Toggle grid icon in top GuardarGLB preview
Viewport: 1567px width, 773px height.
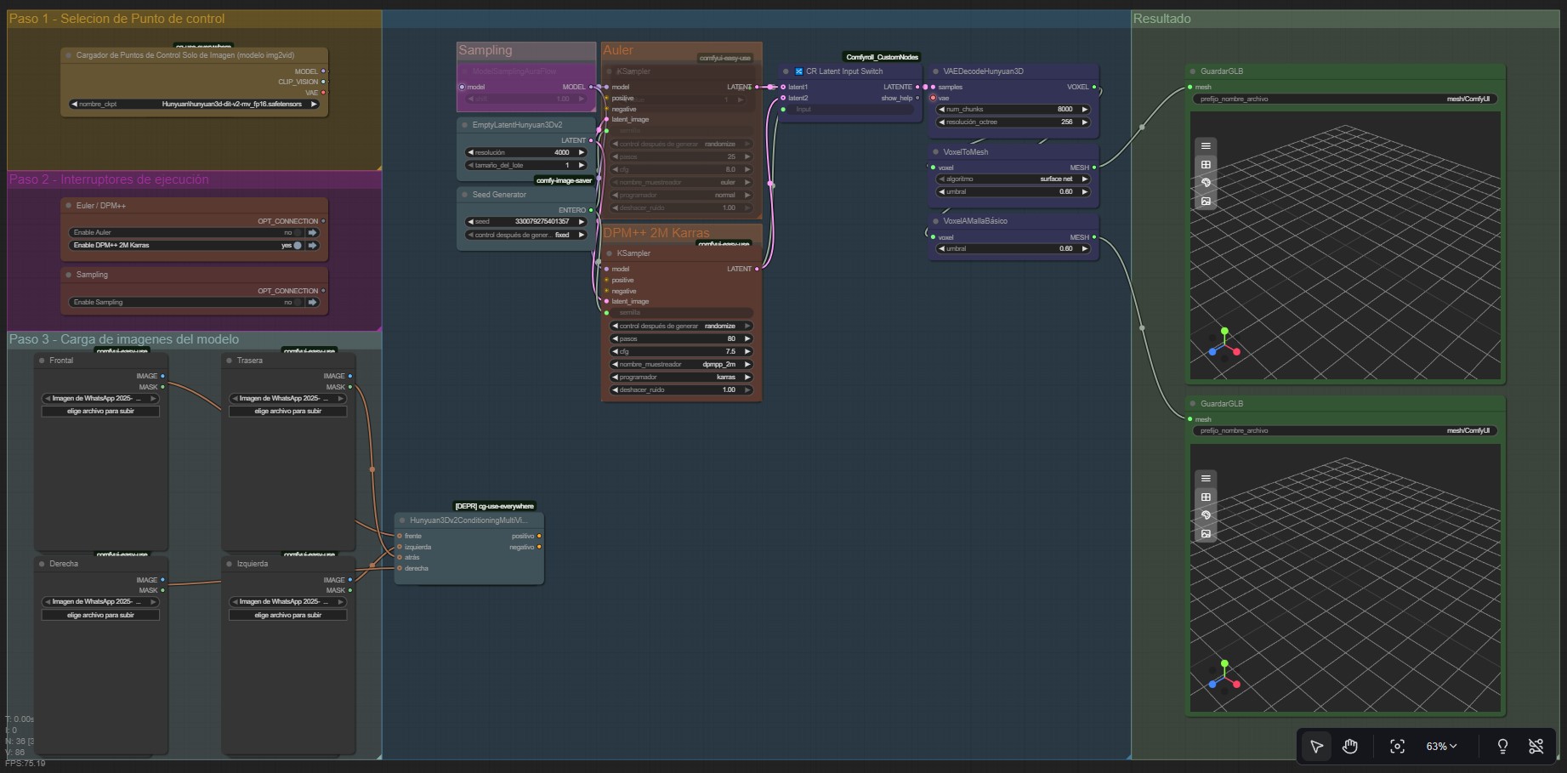(x=1206, y=165)
